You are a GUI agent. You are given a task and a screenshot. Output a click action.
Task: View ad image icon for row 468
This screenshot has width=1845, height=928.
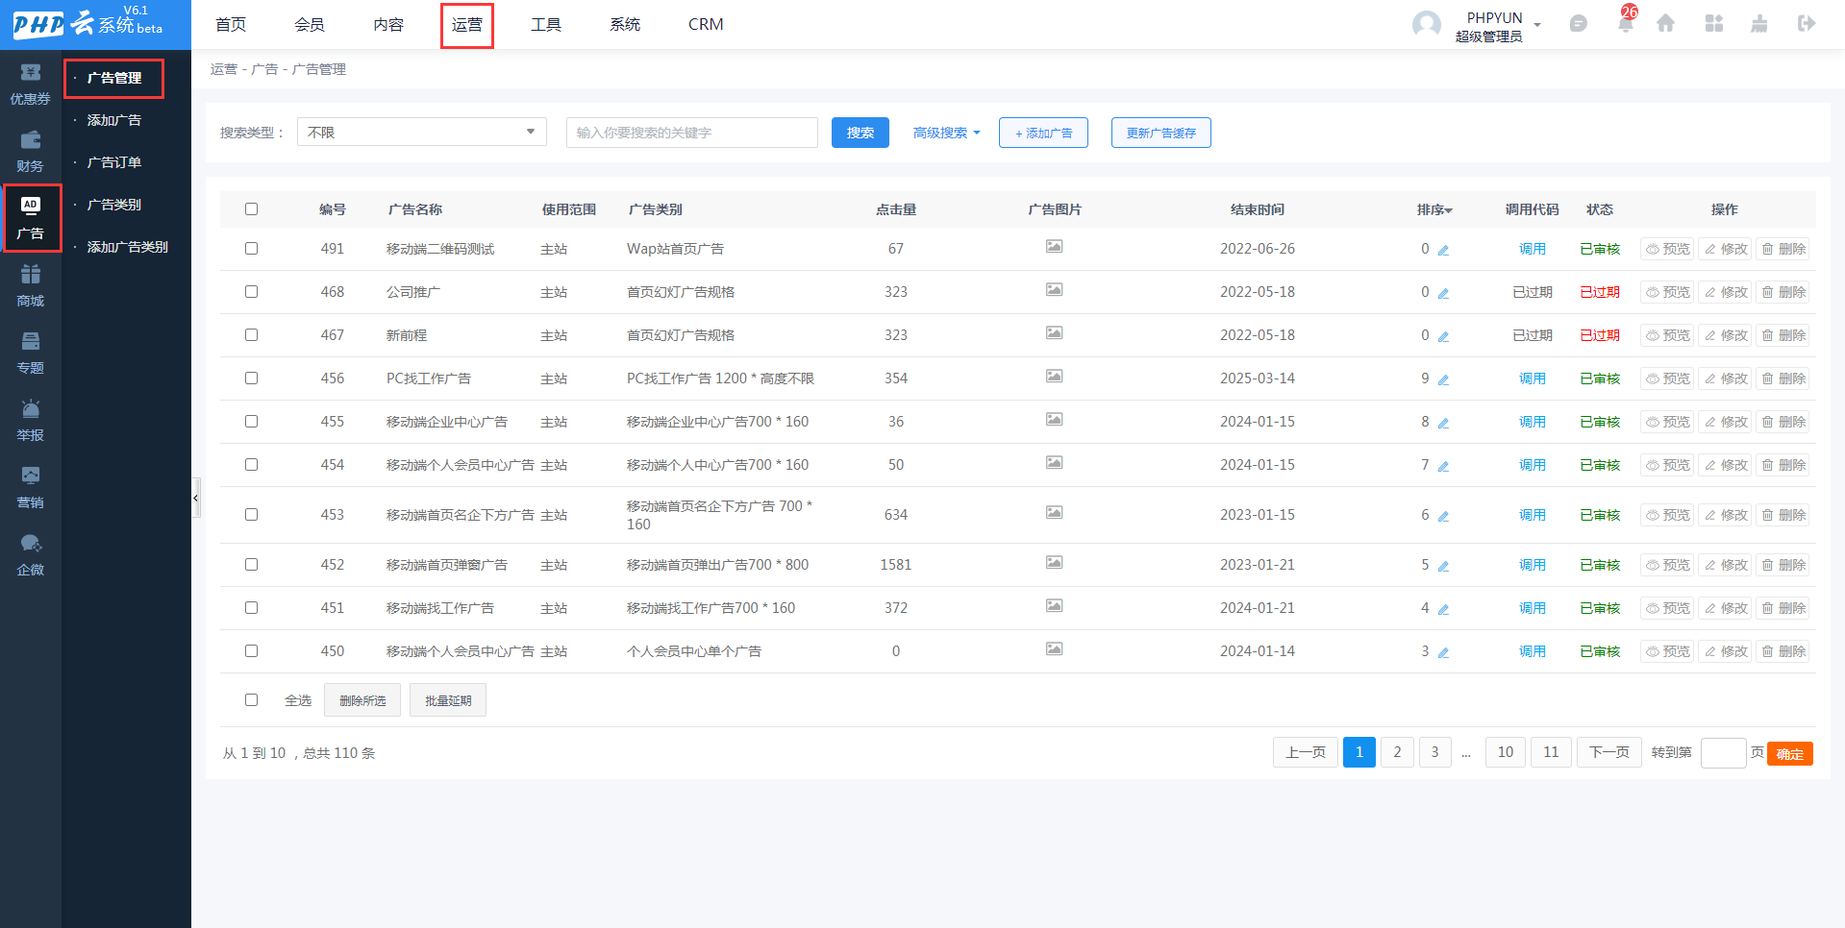tap(1055, 290)
